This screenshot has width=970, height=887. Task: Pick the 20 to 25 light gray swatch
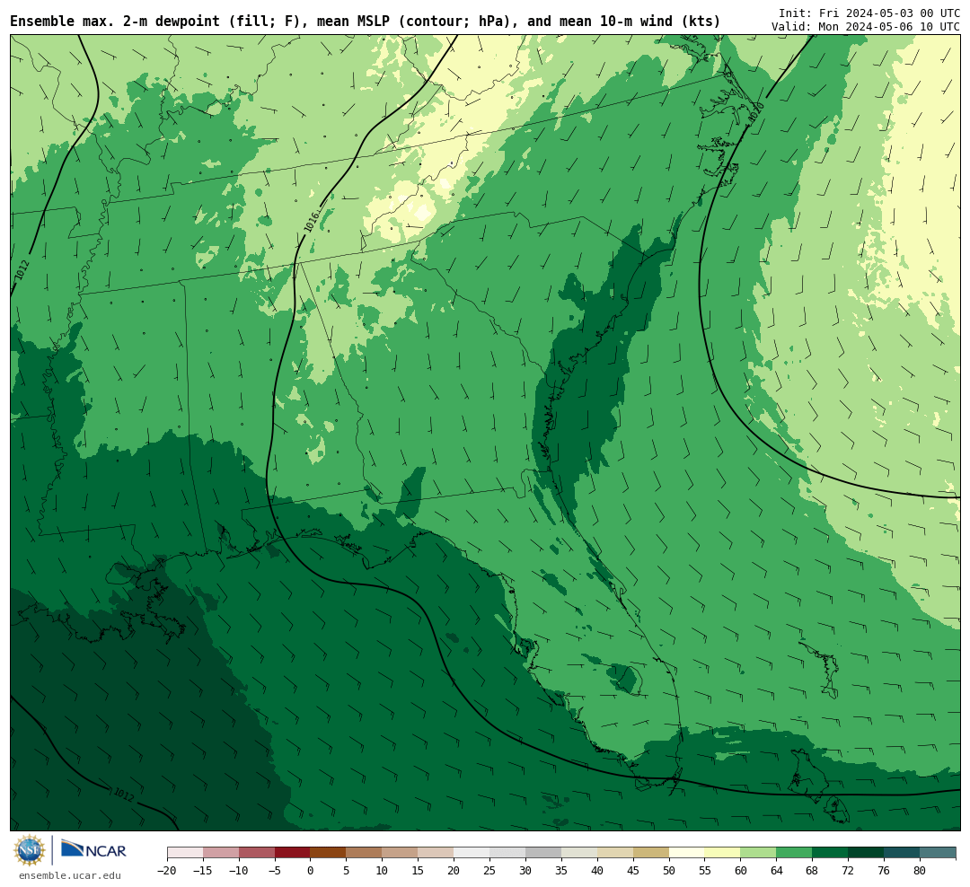pos(472,852)
